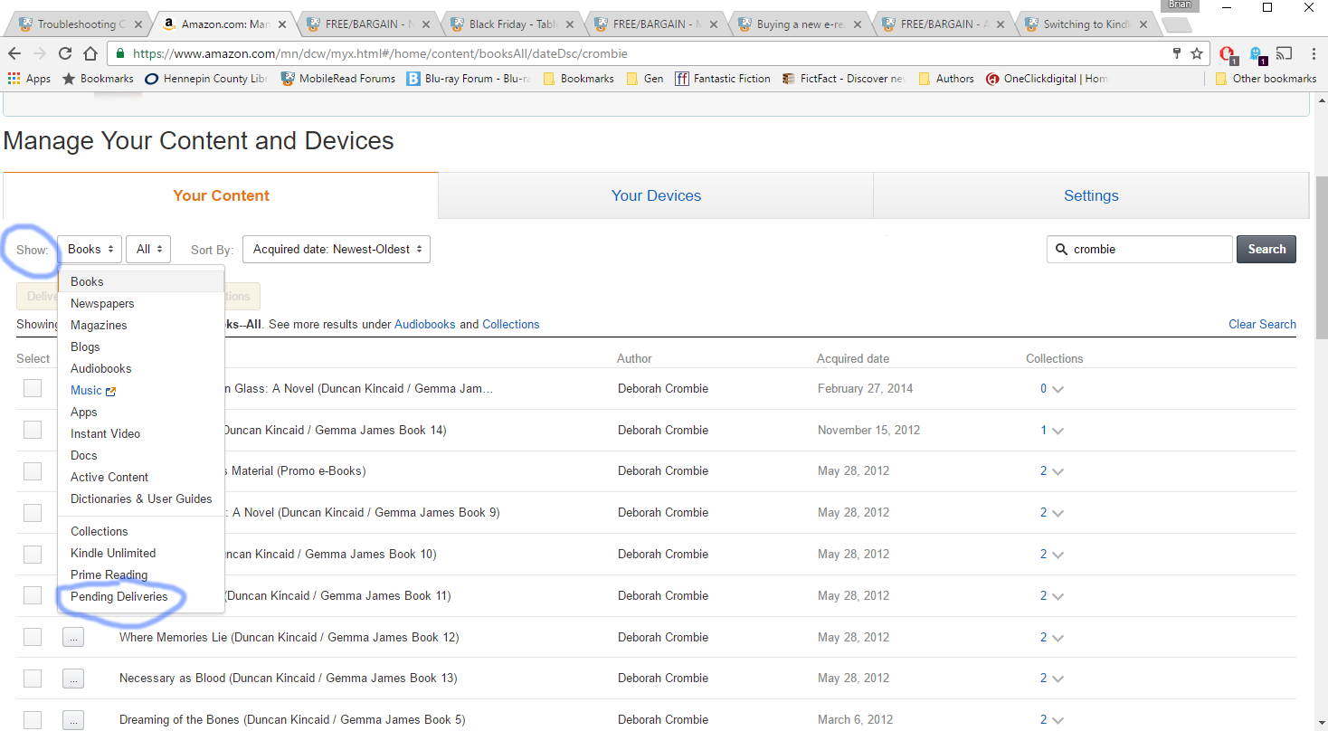This screenshot has width=1328, height=731.
Task: Open the All filter dropdown
Action: click(x=148, y=249)
